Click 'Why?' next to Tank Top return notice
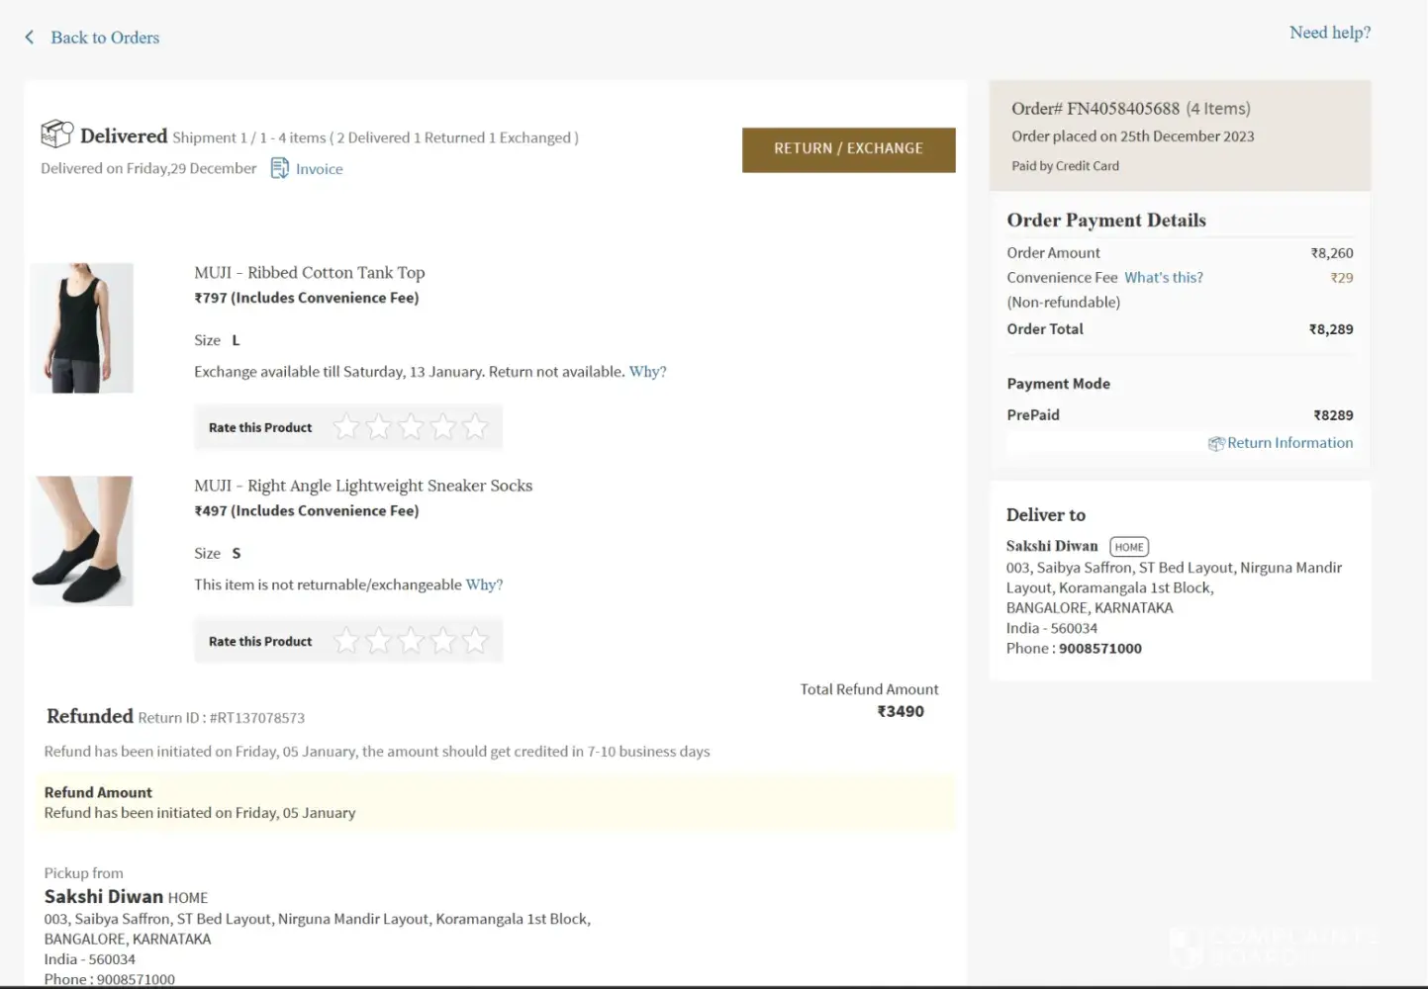The width and height of the screenshot is (1428, 989). click(x=647, y=372)
